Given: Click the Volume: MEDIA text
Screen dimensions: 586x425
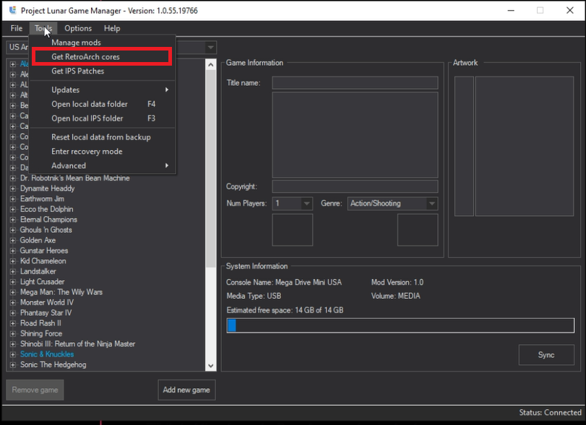Looking at the screenshot, I should tap(396, 297).
